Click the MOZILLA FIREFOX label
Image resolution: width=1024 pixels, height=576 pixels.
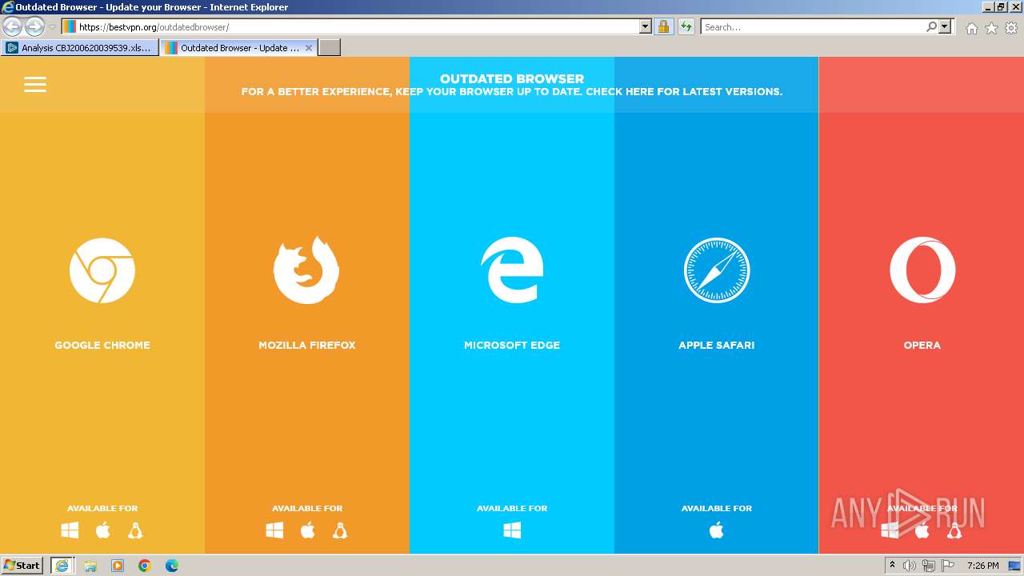click(307, 345)
